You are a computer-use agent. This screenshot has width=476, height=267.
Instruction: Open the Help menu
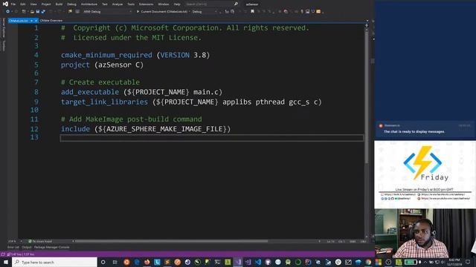click(177, 4)
